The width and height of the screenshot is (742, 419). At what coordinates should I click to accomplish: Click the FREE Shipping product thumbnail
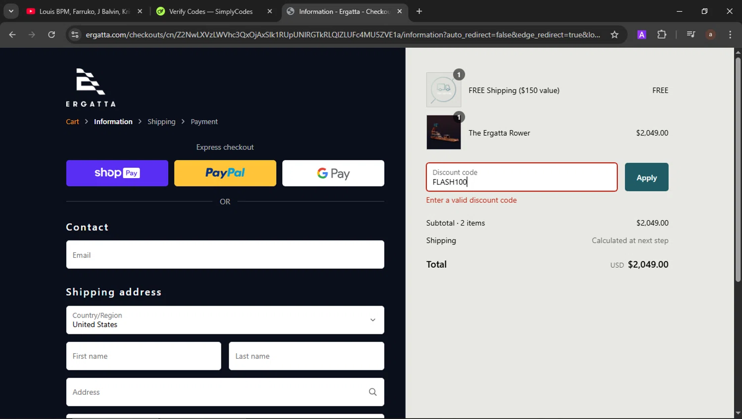tap(444, 90)
